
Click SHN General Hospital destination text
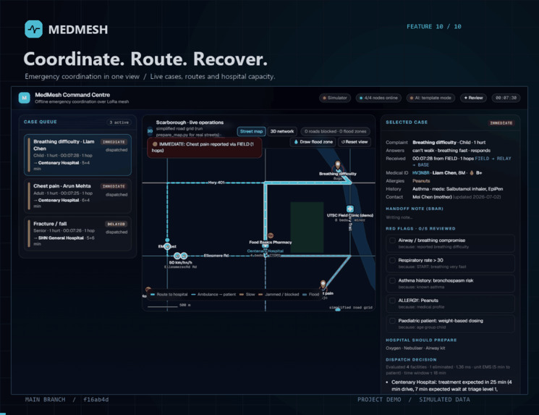61,238
